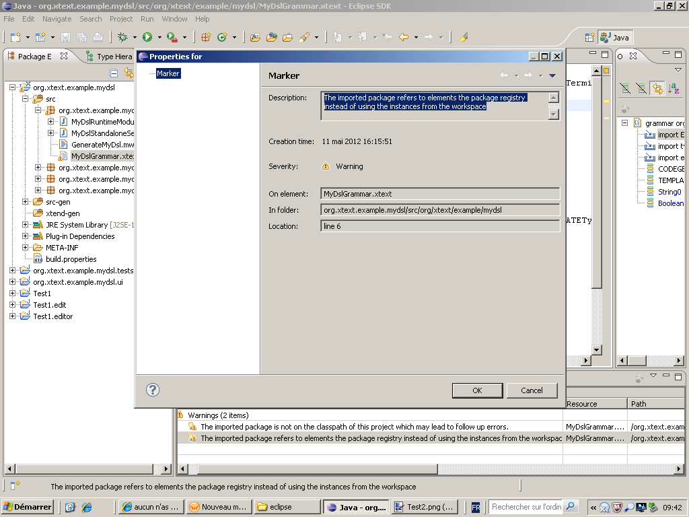Expand the src-gen folder
Image resolution: width=689 pixels, height=517 pixels.
(26, 202)
